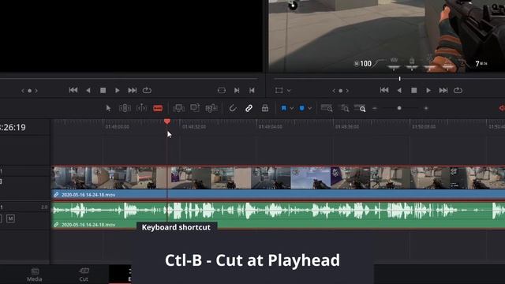Mute audio track with the M button
The height and width of the screenshot is (284, 505).
click(x=10, y=219)
